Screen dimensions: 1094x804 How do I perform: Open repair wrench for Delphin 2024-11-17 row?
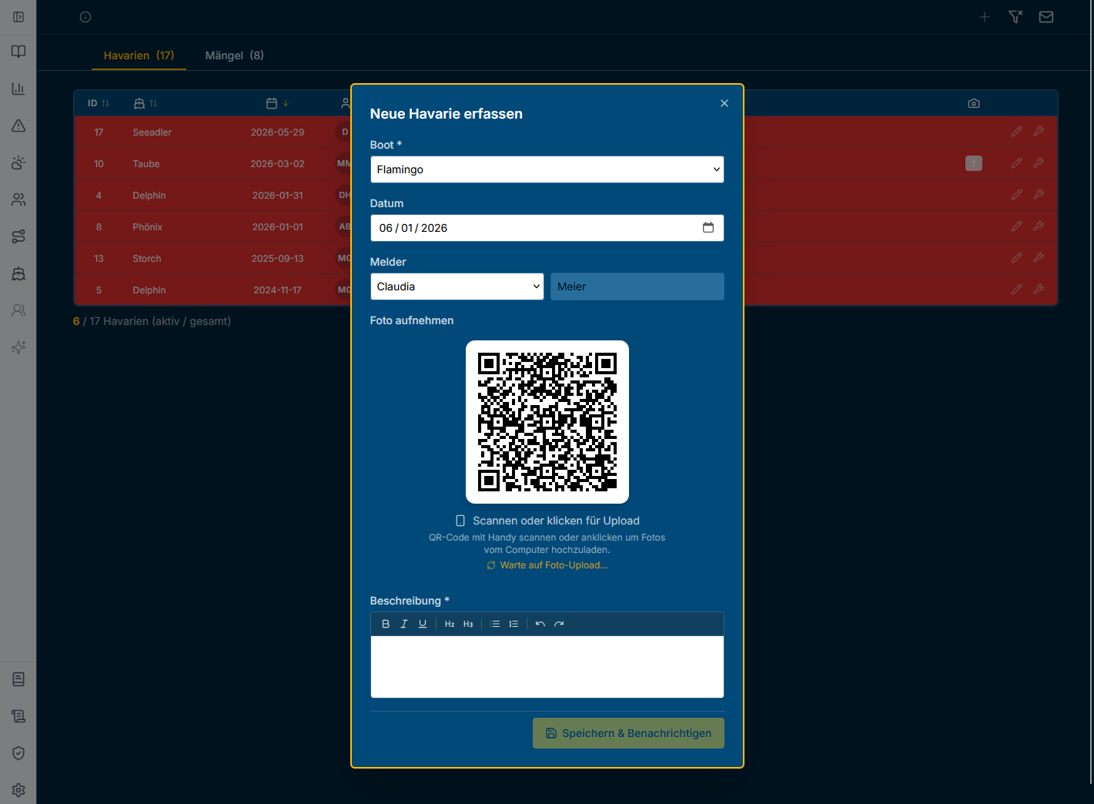[x=1038, y=290]
